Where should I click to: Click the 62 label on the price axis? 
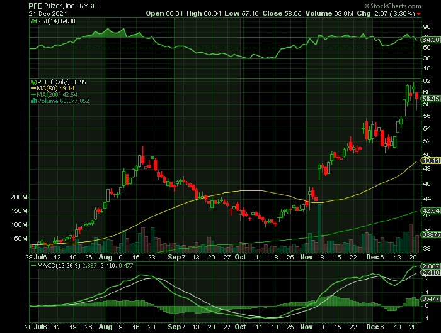(x=427, y=81)
